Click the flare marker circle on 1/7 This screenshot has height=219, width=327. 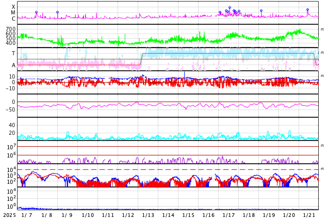click(37, 12)
